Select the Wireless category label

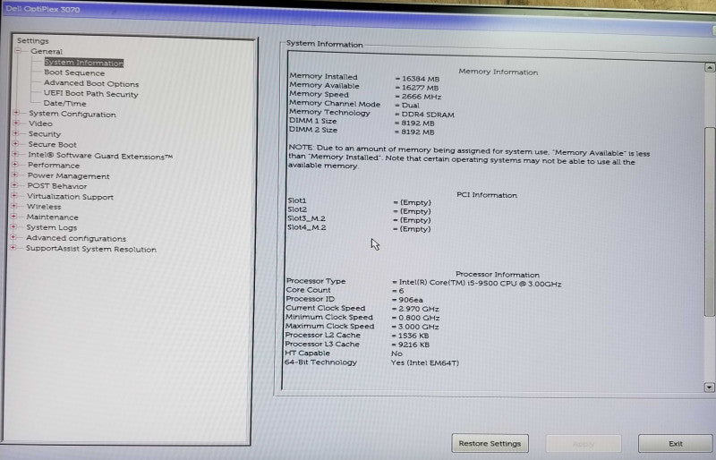click(43, 207)
